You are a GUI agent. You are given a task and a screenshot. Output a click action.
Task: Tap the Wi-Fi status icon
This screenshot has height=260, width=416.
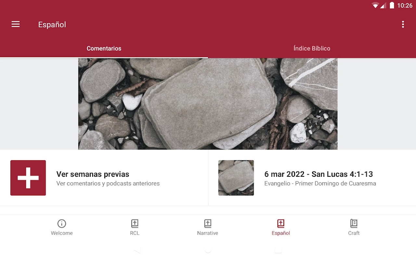(376, 5)
